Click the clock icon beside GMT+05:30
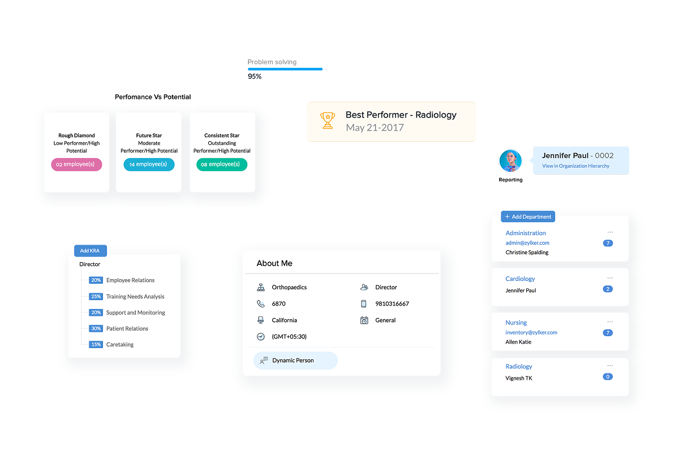The height and width of the screenshot is (452, 679). pyautogui.click(x=260, y=337)
